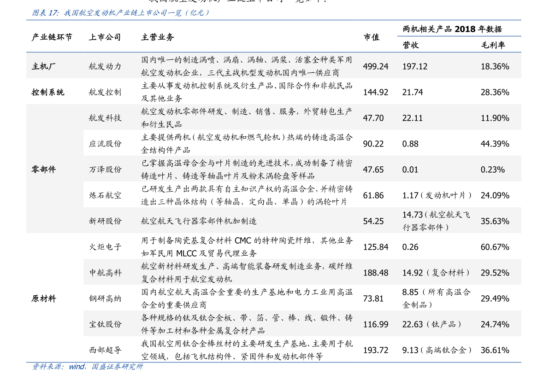The width and height of the screenshot is (549, 380).
Task: Click the 西部超导 entry
Action: click(106, 350)
